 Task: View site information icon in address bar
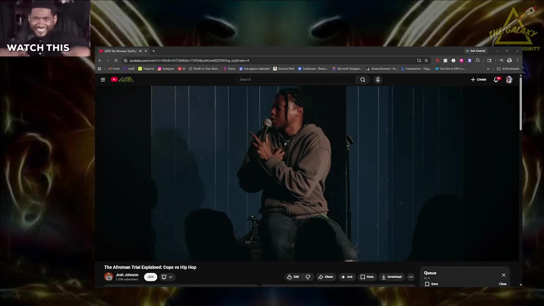pyautogui.click(x=125, y=60)
